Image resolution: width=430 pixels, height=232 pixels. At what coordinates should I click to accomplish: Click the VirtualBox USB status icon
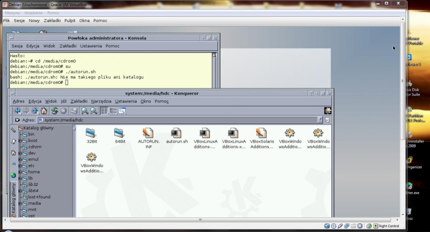click(x=340, y=226)
